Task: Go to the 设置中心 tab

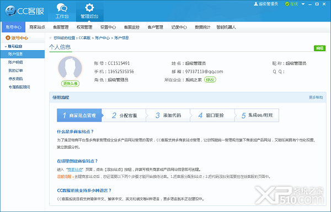Action: click(x=108, y=27)
